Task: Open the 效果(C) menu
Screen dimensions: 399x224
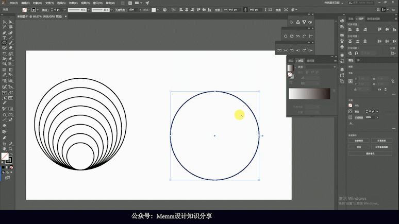Action: click(x=73, y=3)
